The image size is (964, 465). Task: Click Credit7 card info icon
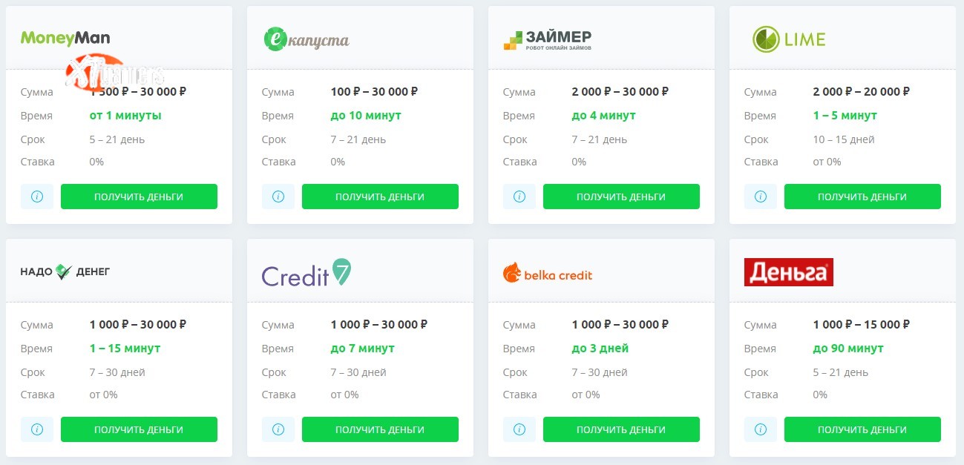pos(278,429)
